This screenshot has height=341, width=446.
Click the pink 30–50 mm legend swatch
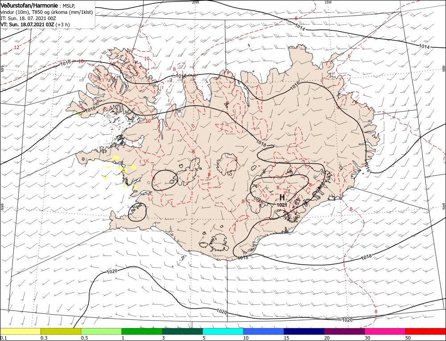click(x=385, y=331)
